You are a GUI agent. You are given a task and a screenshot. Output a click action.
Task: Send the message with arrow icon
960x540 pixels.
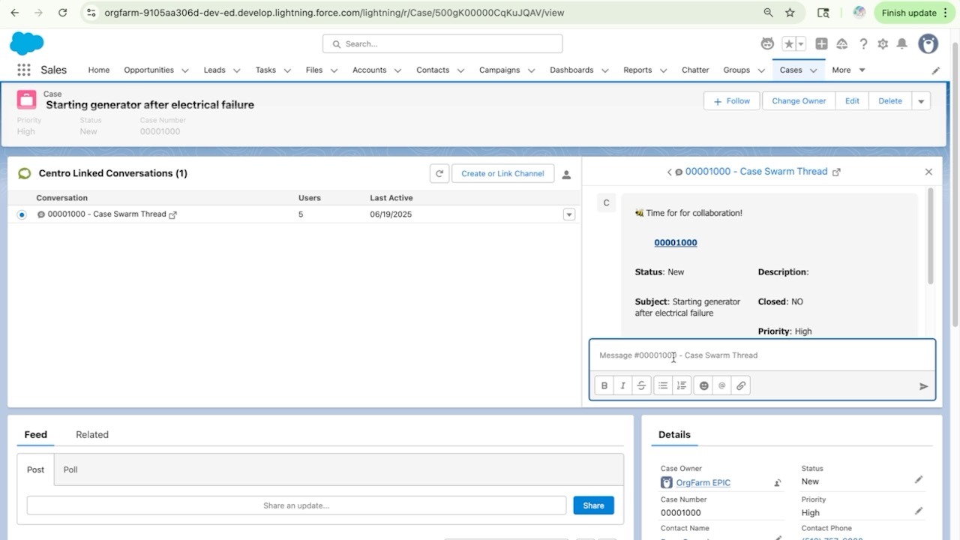tap(923, 386)
